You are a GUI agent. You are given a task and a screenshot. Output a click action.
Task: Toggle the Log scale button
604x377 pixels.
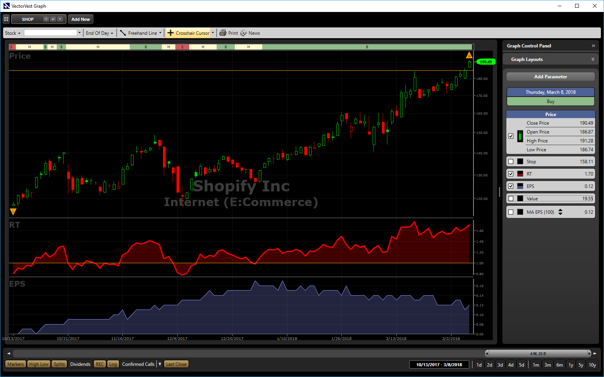[x=113, y=364]
